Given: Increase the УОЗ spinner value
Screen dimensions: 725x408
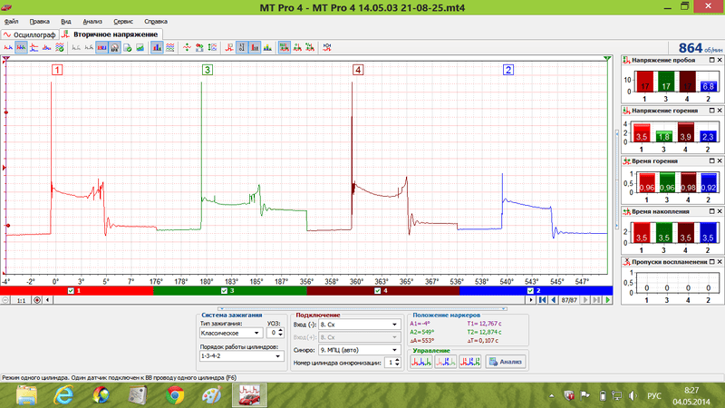Looking at the screenshot, I should tap(283, 330).
